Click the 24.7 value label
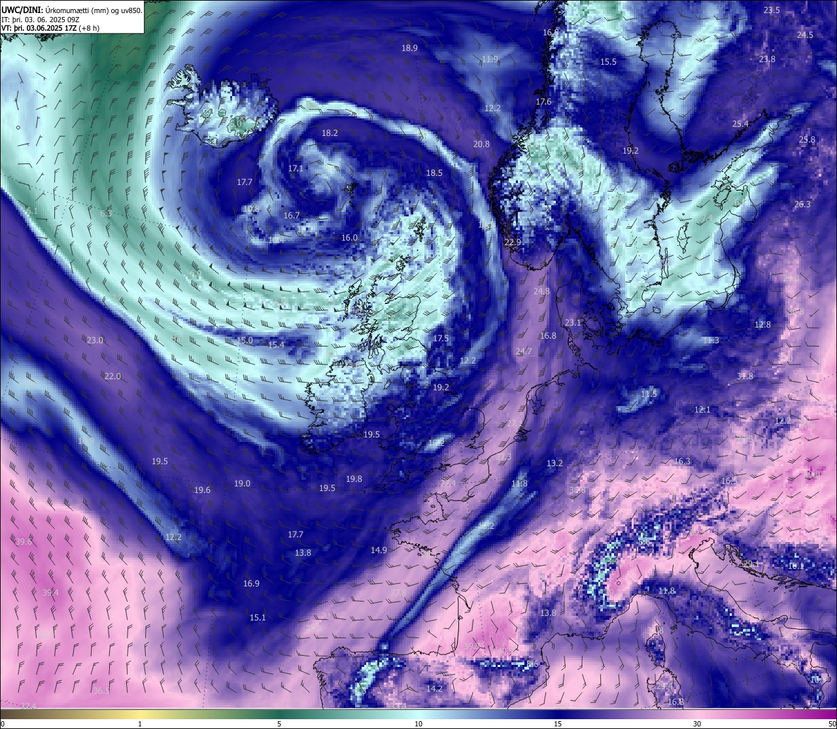The image size is (837, 729). coord(523,351)
